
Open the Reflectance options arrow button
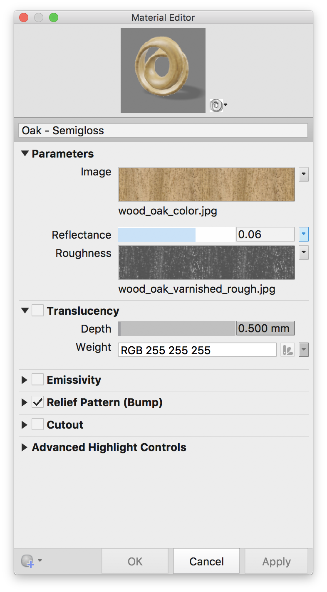coord(303,234)
